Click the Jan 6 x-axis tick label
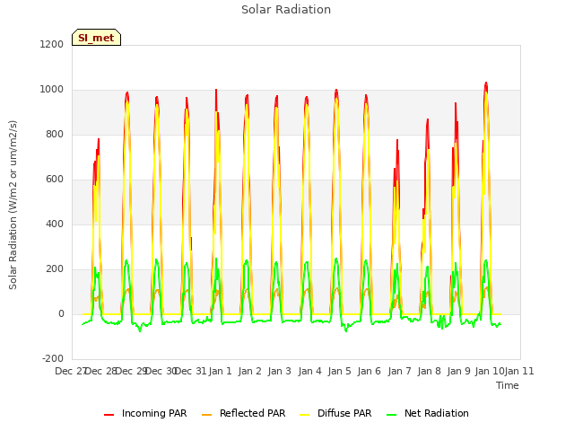Image resolution: width=574 pixels, height=431 pixels. 369,371
